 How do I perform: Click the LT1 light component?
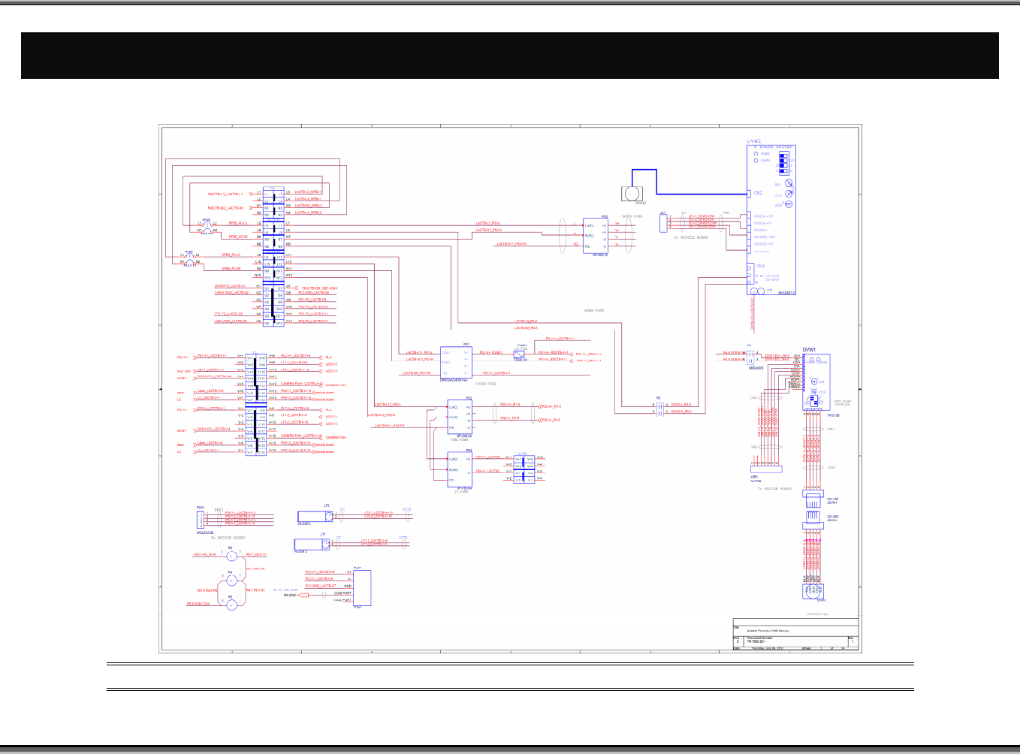[324, 544]
